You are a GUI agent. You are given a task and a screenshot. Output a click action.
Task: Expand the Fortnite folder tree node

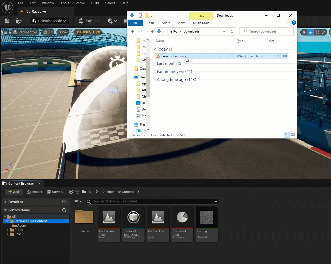pyautogui.click(x=8, y=230)
